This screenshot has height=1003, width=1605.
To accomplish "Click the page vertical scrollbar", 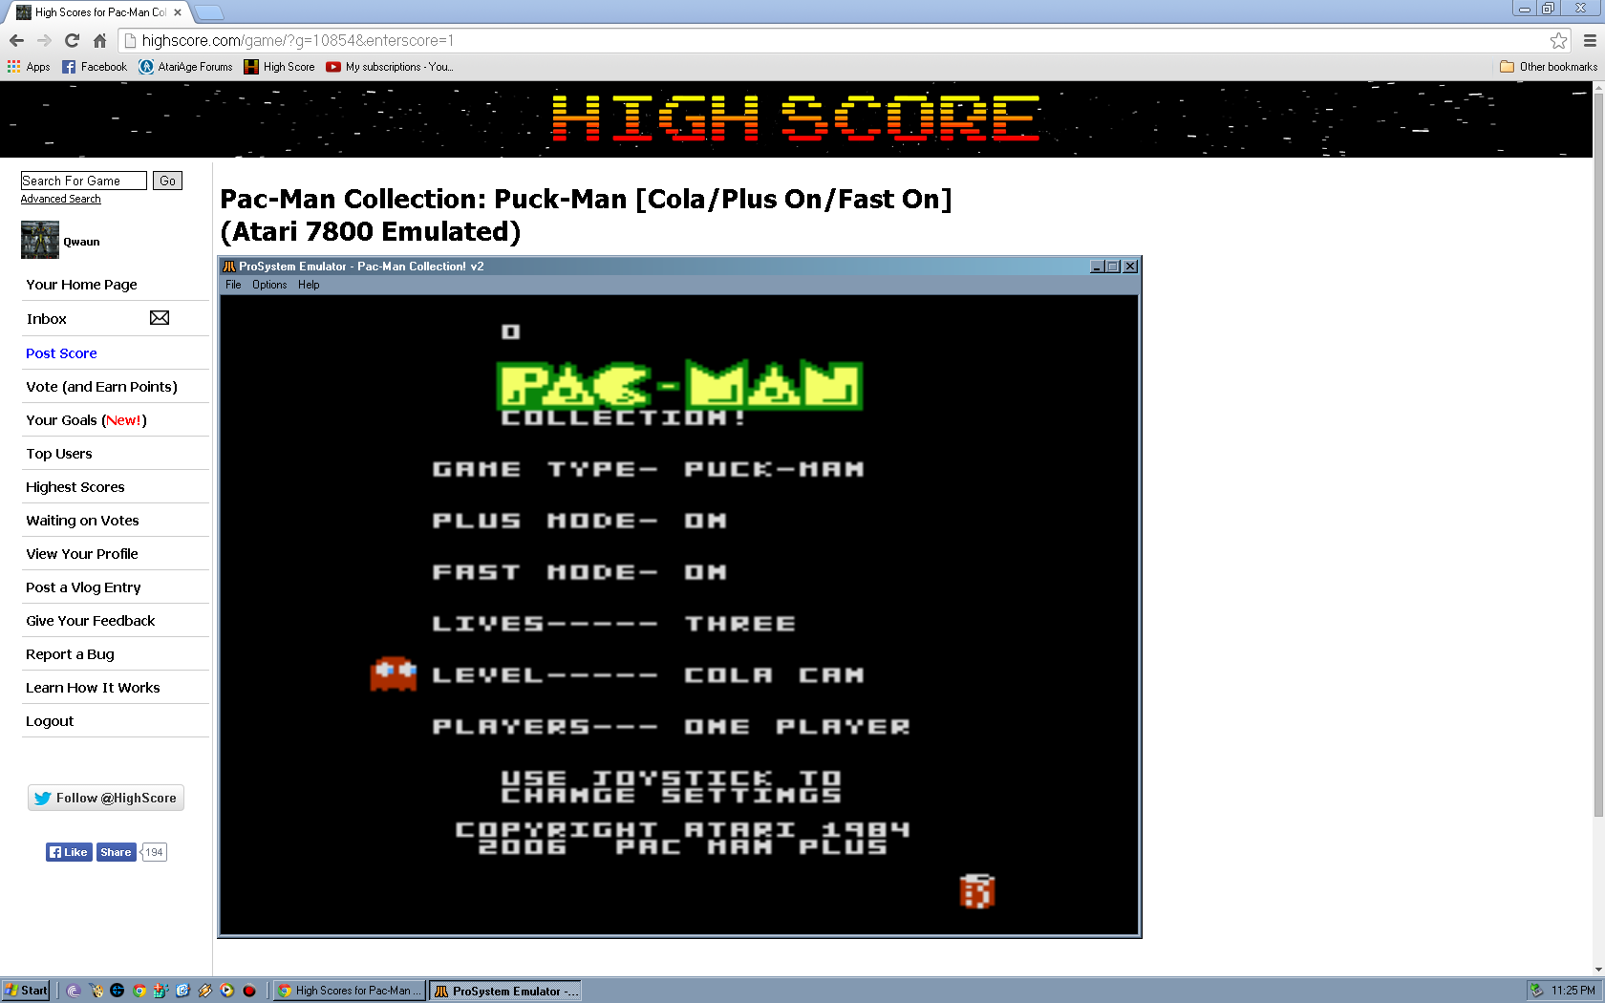I will [x=1598, y=478].
